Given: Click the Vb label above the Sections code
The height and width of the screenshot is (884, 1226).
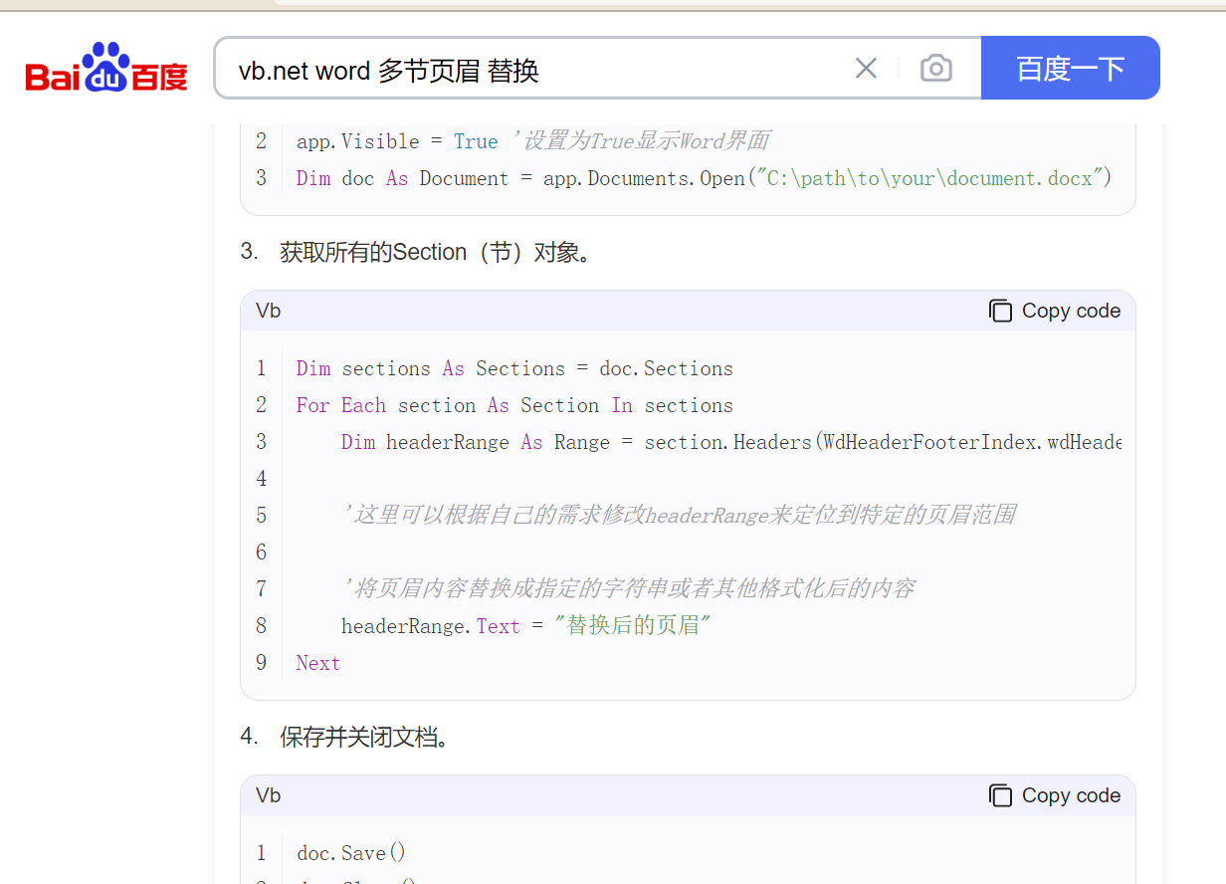Looking at the screenshot, I should point(269,311).
